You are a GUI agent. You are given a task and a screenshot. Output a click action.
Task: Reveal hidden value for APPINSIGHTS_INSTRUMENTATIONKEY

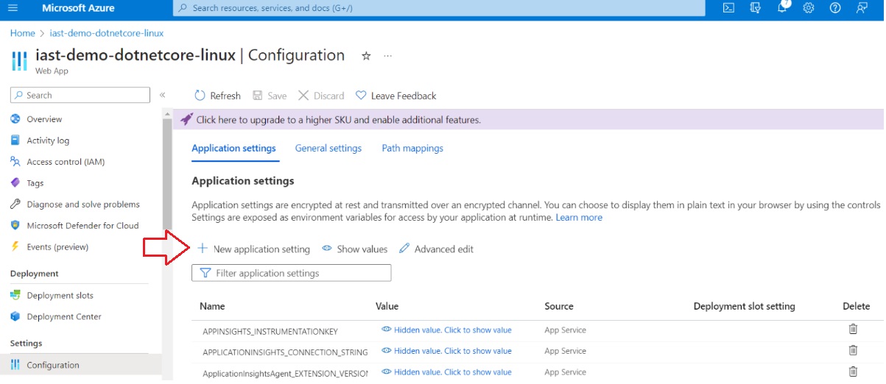[446, 330]
